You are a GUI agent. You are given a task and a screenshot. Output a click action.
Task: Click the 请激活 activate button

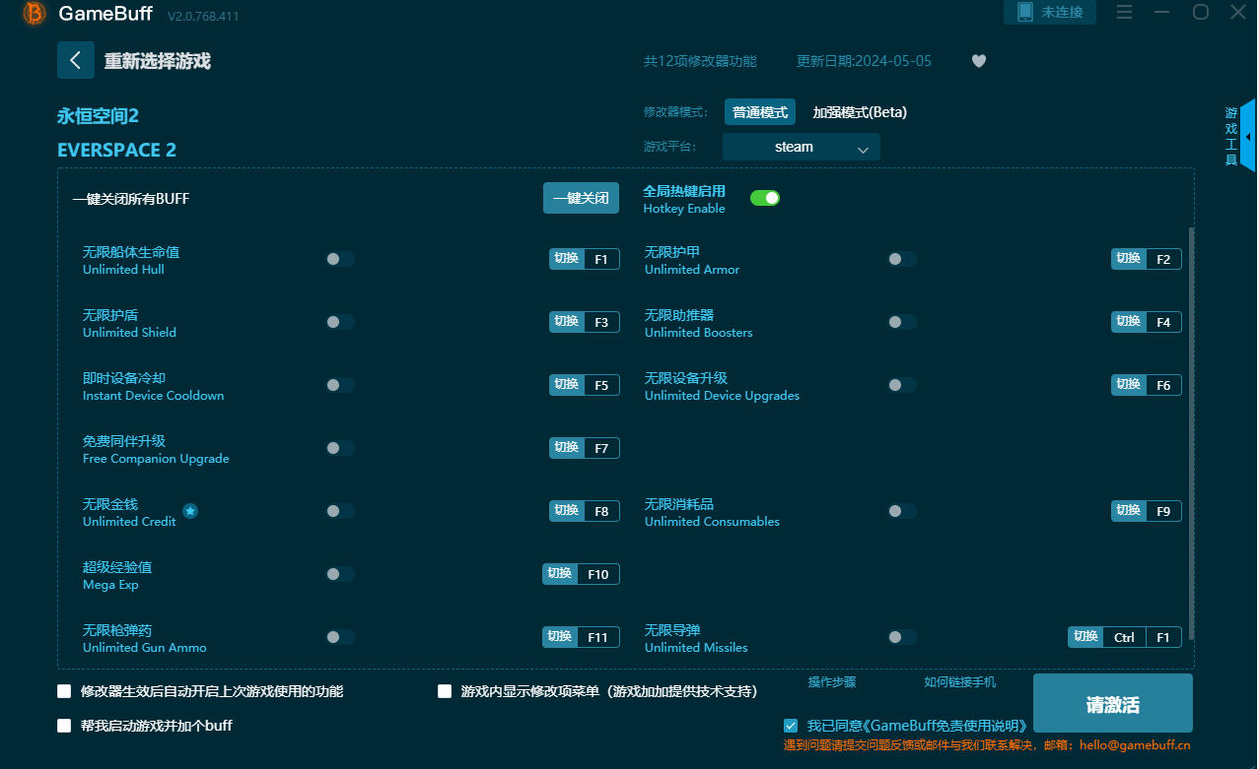(1113, 704)
